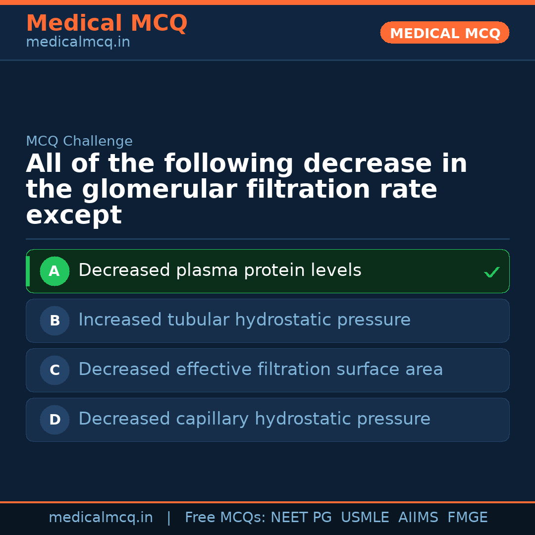
Task: Click 'USMLE' in the footer
Action: (365, 518)
